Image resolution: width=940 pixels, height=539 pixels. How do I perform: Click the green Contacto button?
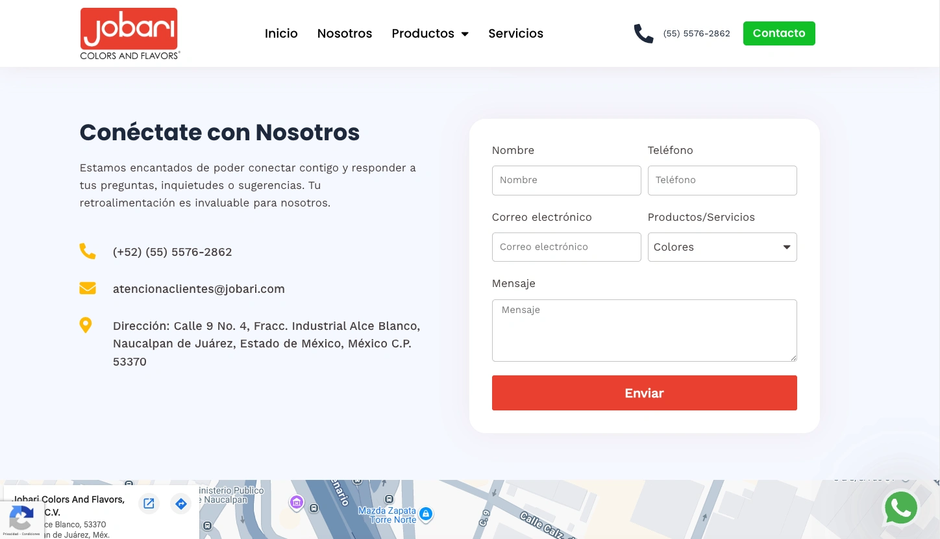[779, 33]
